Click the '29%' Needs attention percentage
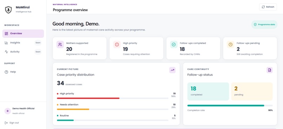The width and height of the screenshot is (283, 129). pos(173,107)
